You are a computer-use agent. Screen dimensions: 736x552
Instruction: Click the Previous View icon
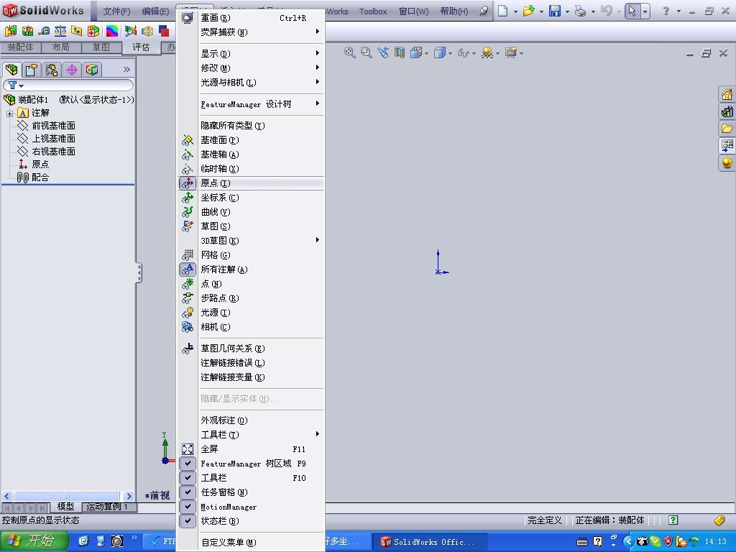[383, 52]
